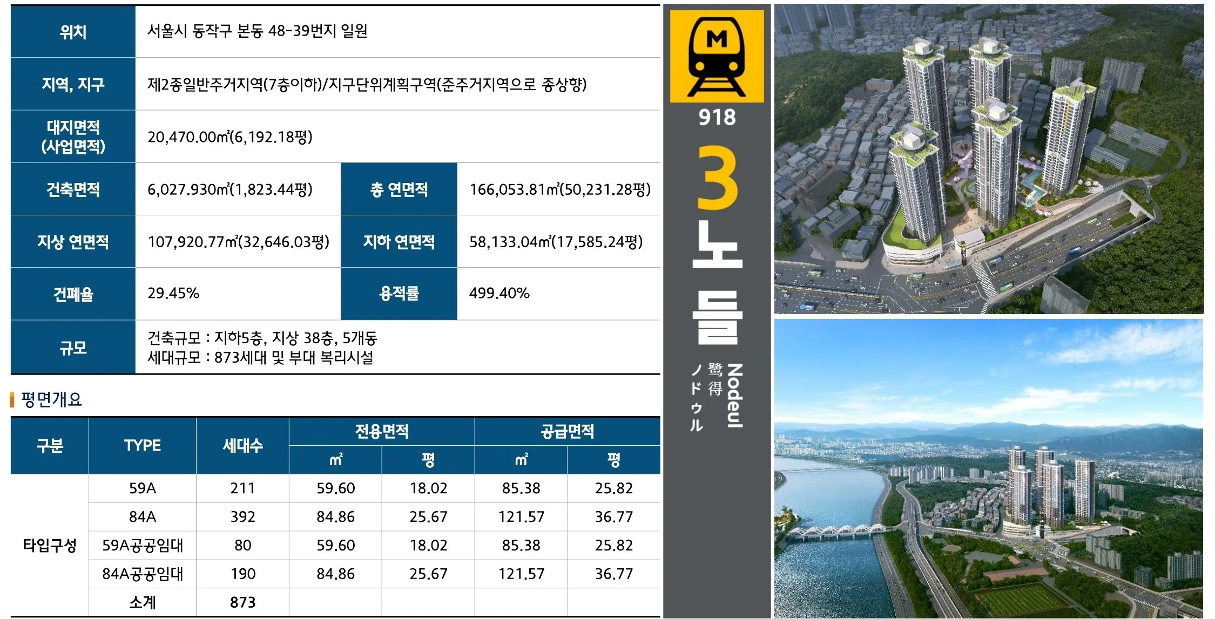Click the 대지면적(사업면적) header cell

tap(73, 137)
